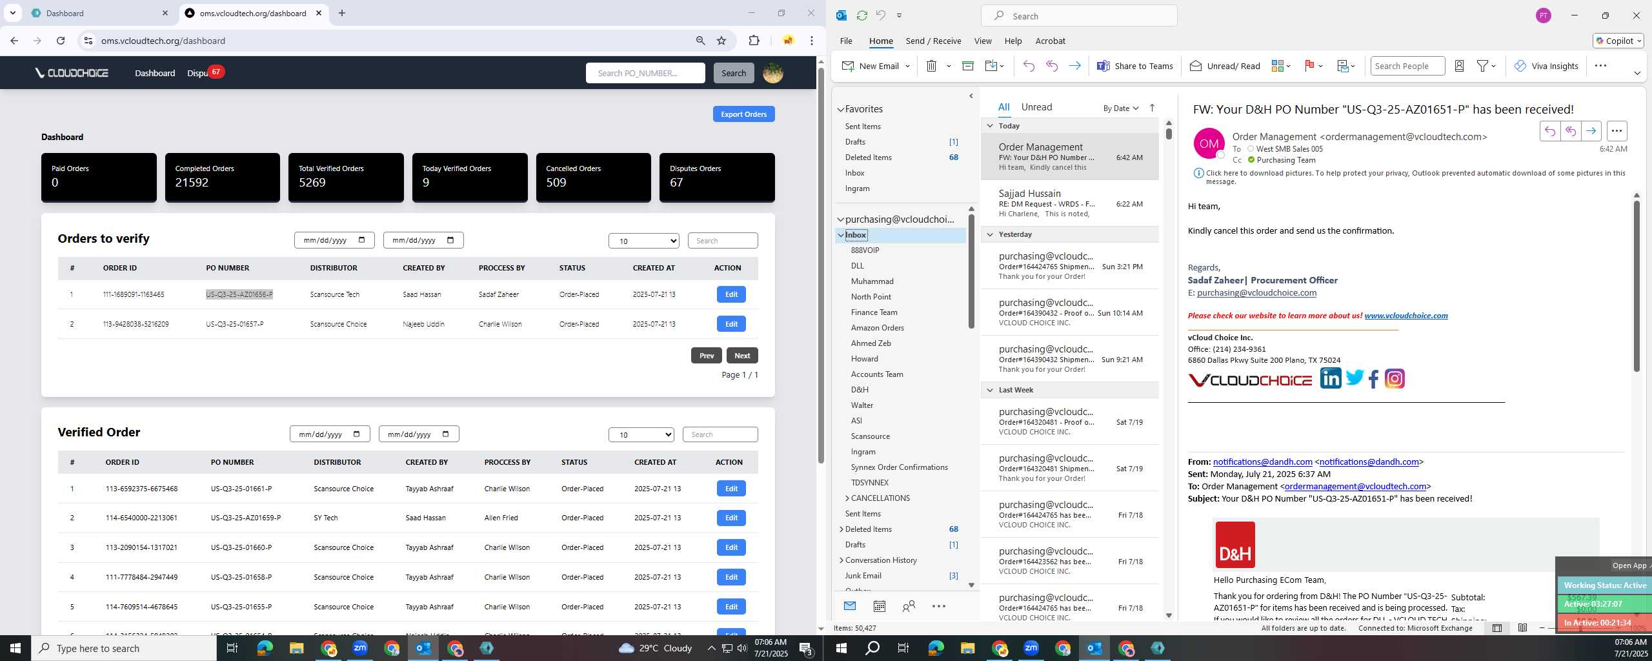Click Search button next to PO_NUMBER field
The height and width of the screenshot is (661, 1652).
[733, 73]
